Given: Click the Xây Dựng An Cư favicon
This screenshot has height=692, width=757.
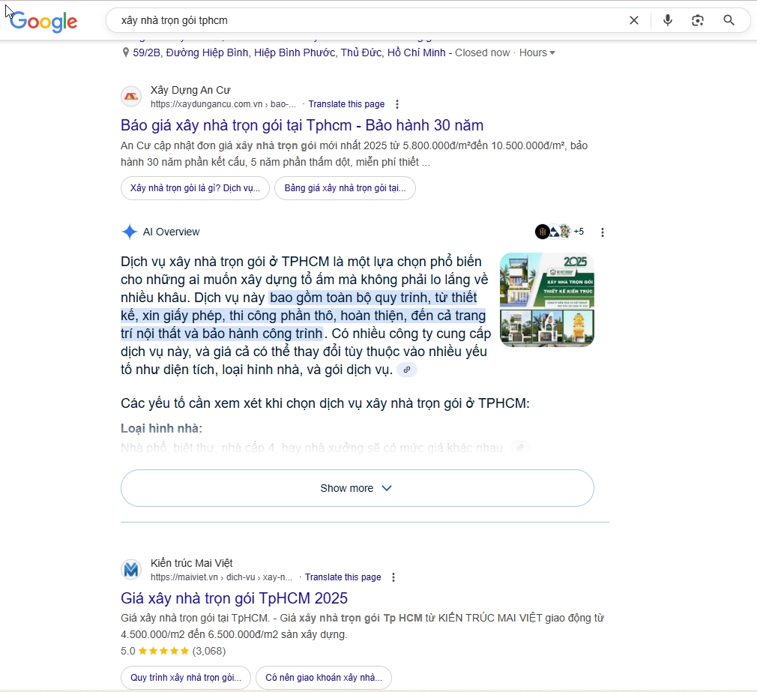Looking at the screenshot, I should [x=131, y=97].
